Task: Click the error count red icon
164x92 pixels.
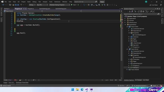Action: click(x=15, y=80)
